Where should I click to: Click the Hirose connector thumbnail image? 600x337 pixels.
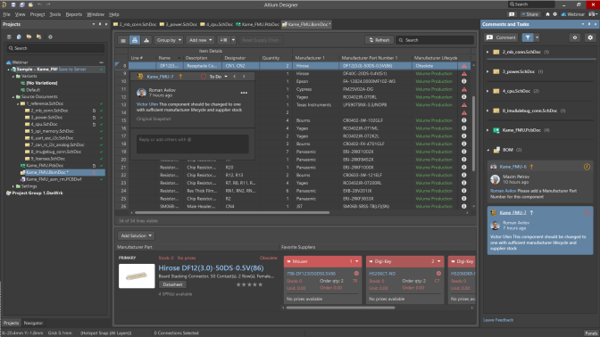pos(137,275)
